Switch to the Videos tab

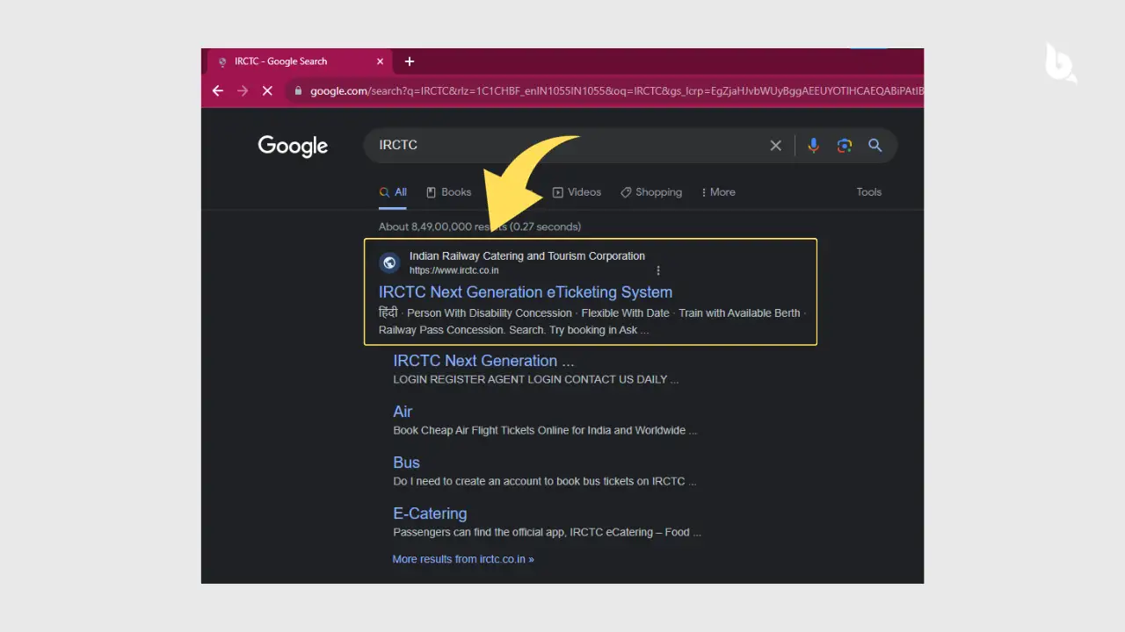point(577,192)
